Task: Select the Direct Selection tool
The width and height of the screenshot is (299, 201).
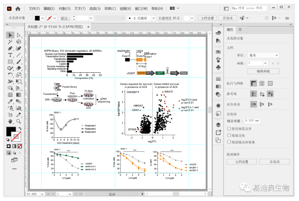Action: coord(19,35)
